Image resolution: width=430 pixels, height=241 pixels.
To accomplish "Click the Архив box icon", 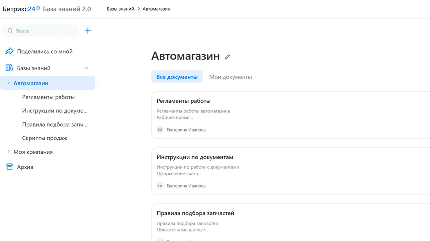I will pyautogui.click(x=10, y=167).
